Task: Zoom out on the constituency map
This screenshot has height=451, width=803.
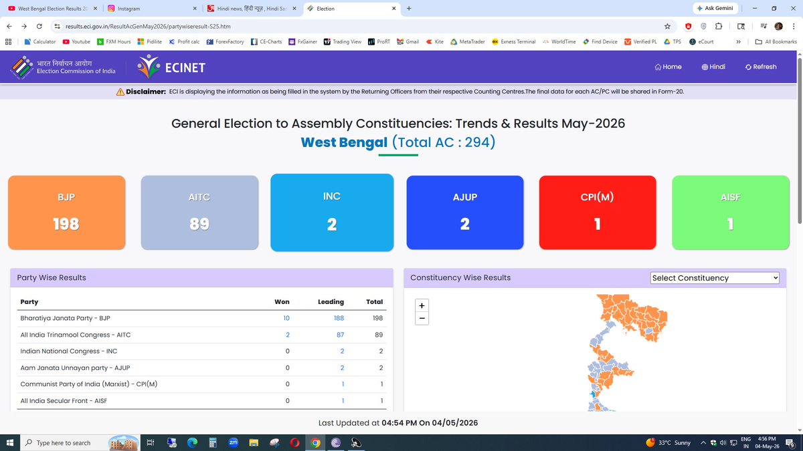Action: click(422, 318)
